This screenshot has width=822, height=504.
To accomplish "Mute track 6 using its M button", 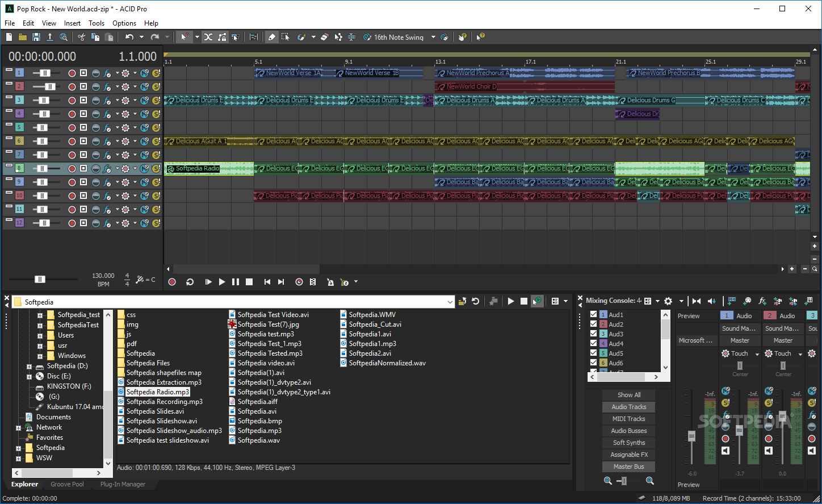I will point(145,141).
